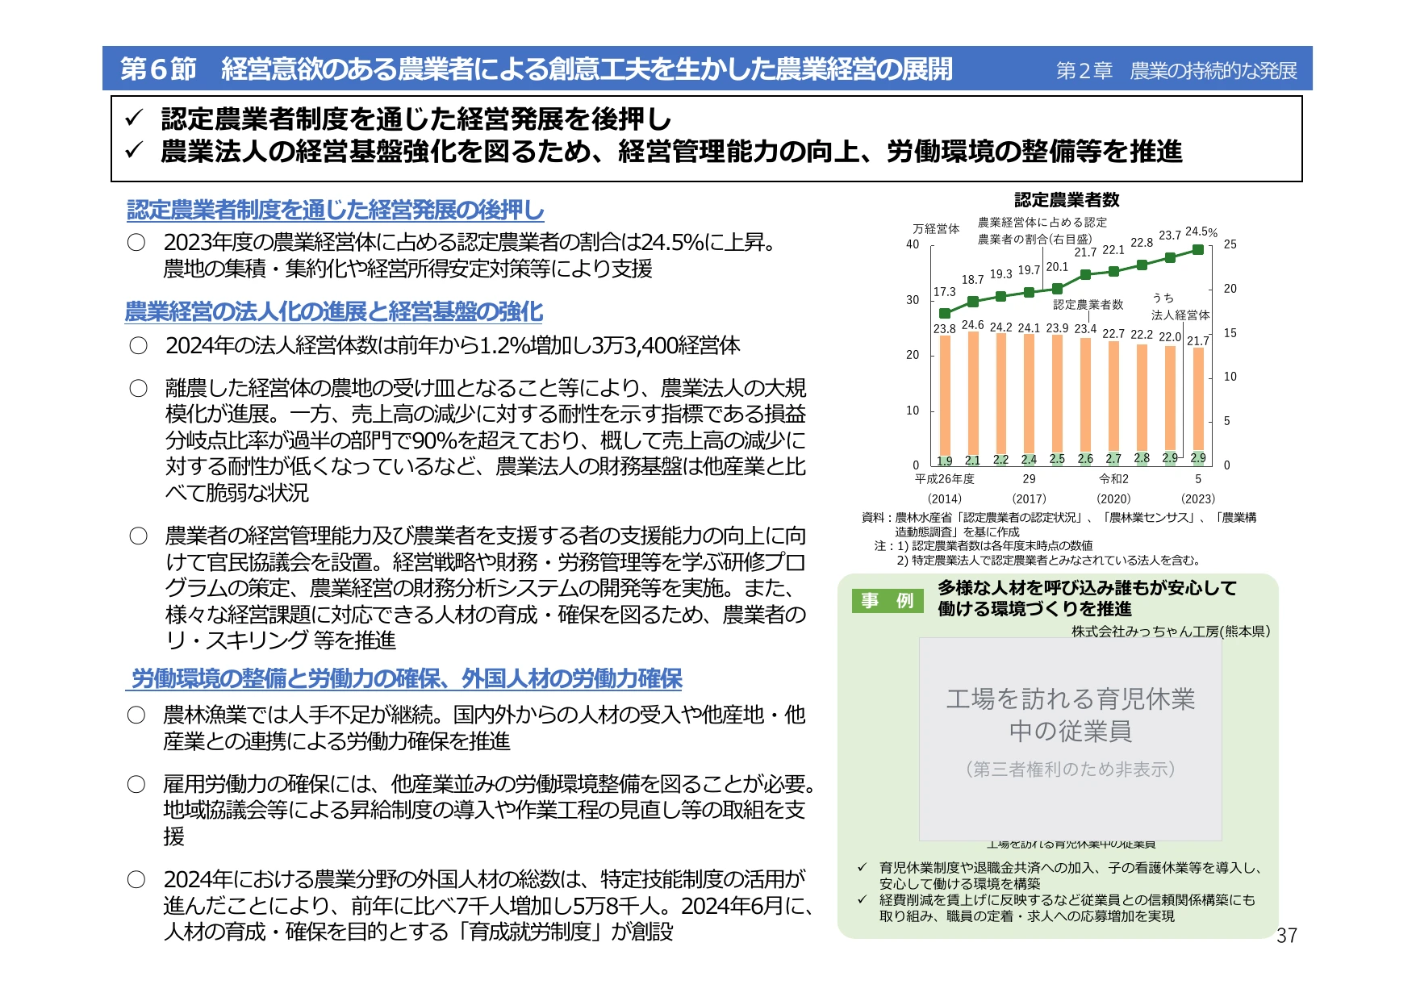Click the heading 認定農業者制度を通じた経営発展の後押し

[335, 210]
